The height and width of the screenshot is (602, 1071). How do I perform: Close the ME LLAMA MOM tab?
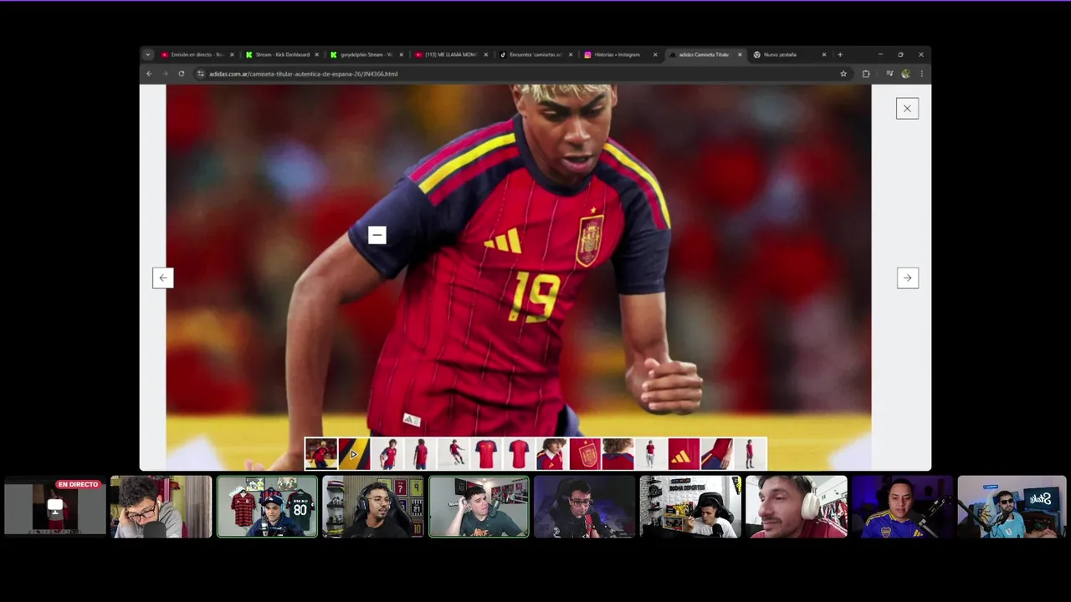tap(486, 54)
